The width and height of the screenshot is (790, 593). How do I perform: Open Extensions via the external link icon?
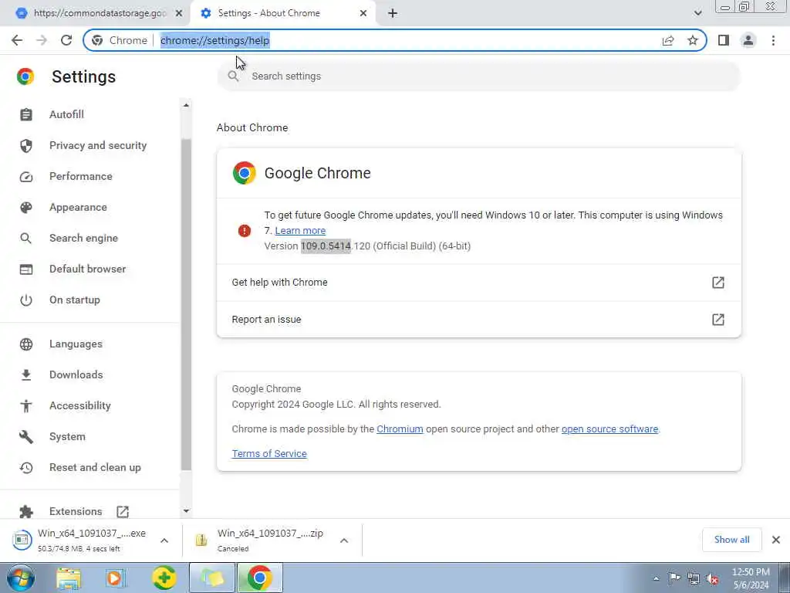click(x=123, y=512)
